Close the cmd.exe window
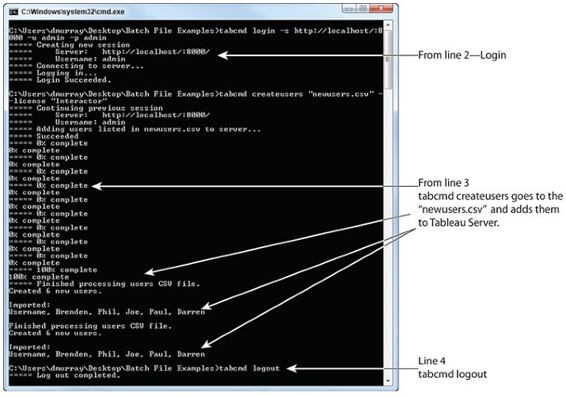 [381, 9]
